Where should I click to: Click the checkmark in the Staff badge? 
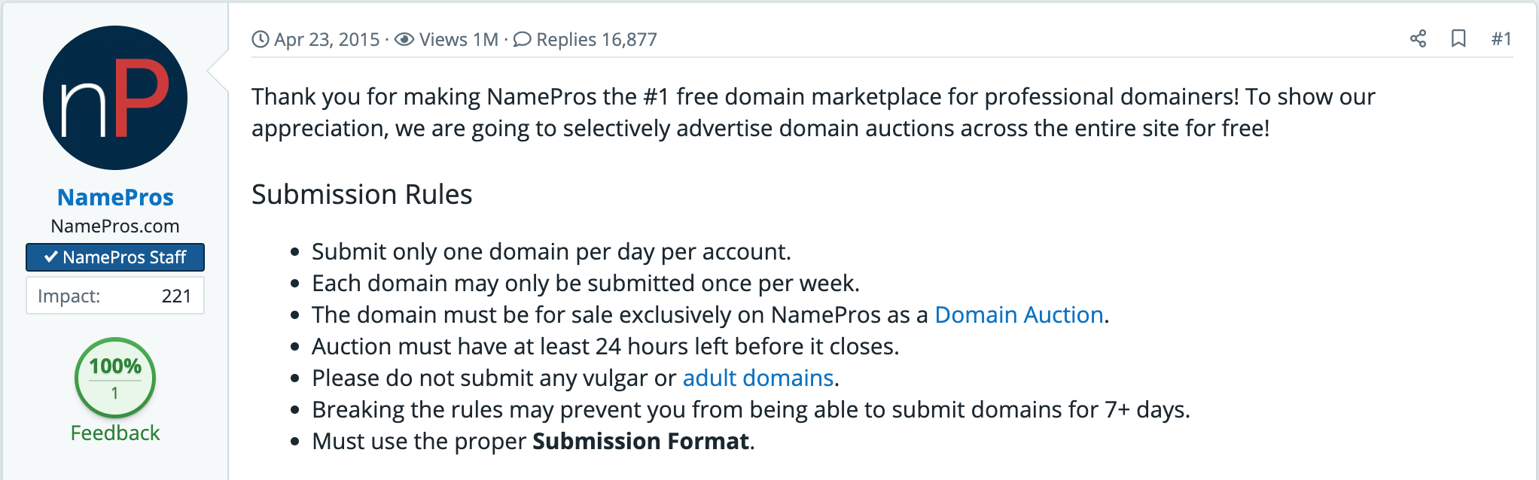[x=50, y=257]
